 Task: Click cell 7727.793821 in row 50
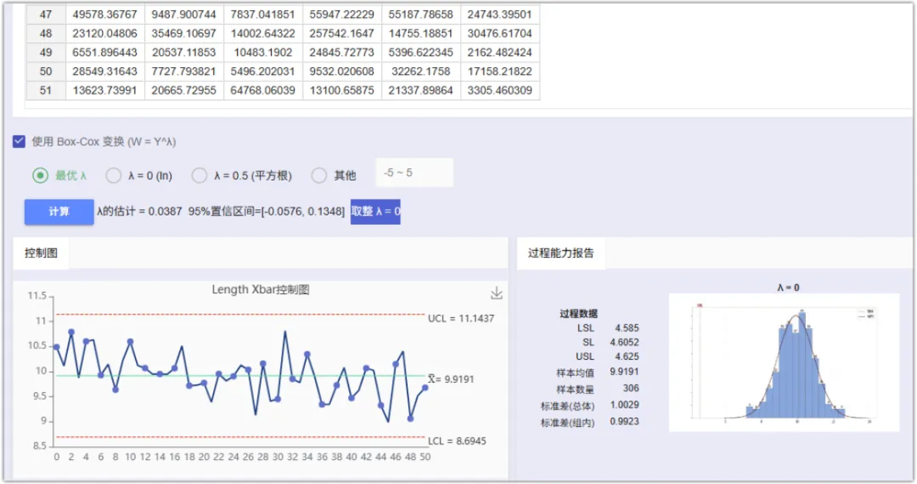pyautogui.click(x=184, y=71)
